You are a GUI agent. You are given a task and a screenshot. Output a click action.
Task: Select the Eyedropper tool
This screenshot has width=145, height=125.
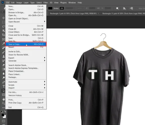[x=3, y=44]
